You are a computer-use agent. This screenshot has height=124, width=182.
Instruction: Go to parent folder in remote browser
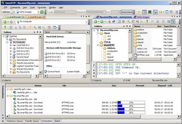coord(147,21)
